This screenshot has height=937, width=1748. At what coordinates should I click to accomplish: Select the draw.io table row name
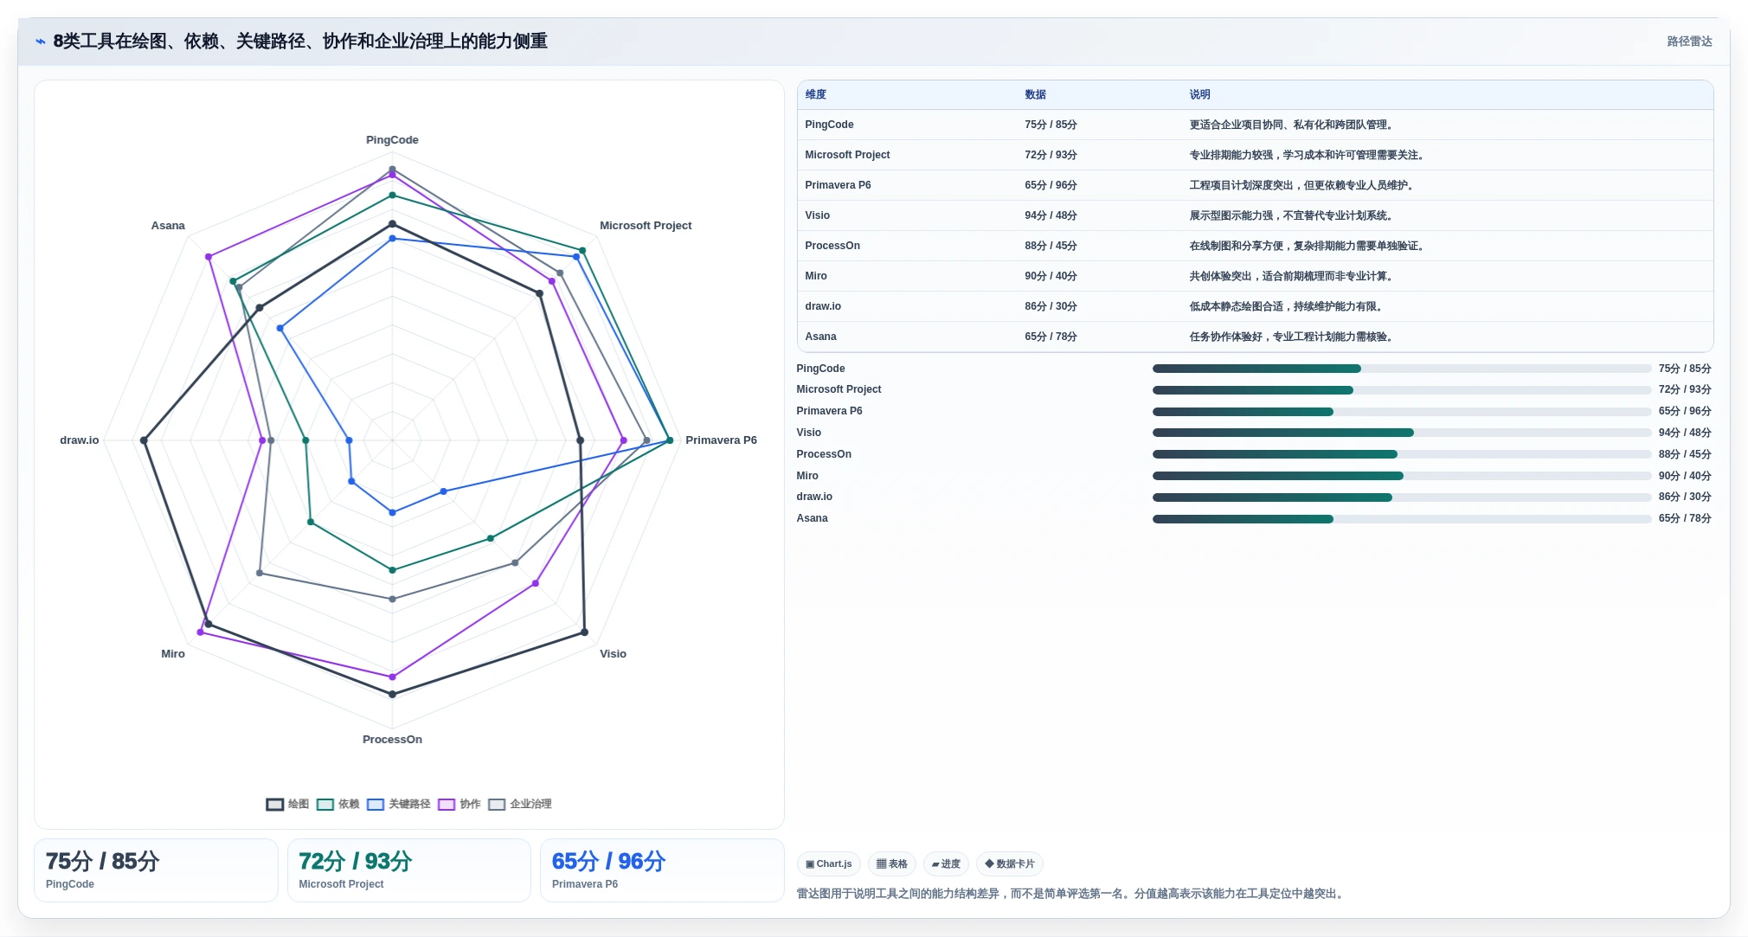[x=823, y=306]
